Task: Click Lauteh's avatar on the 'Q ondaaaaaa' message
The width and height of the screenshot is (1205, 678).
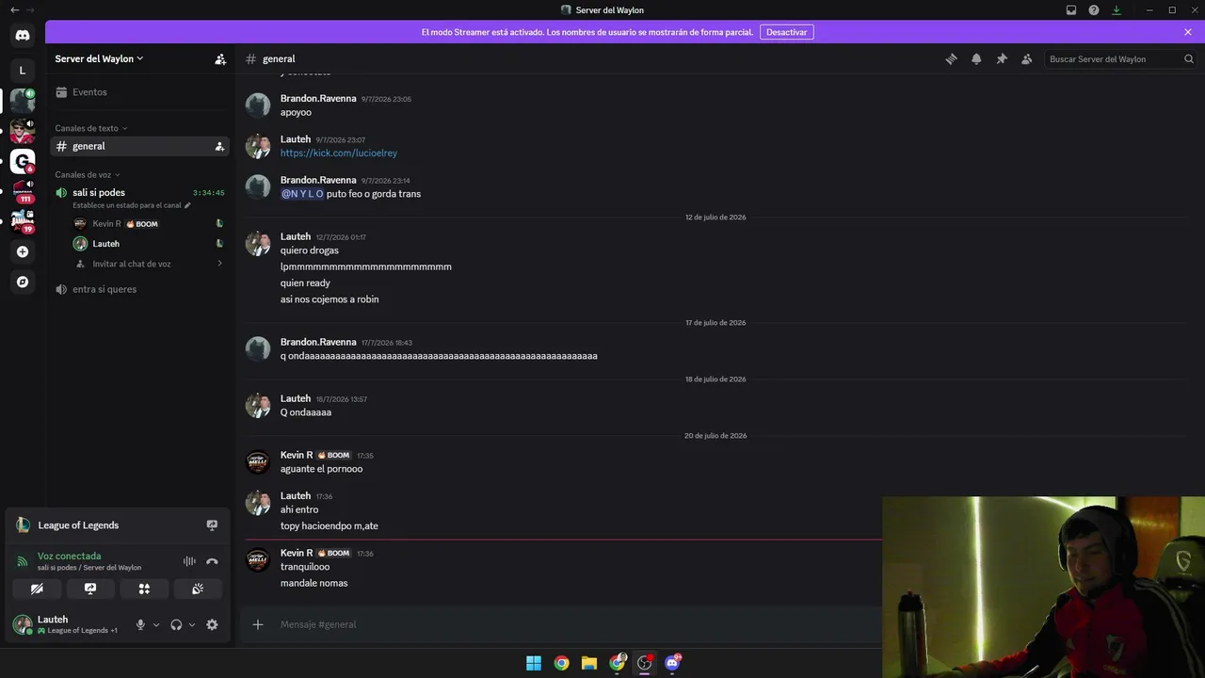Action: (x=258, y=406)
